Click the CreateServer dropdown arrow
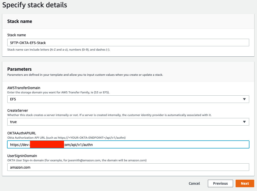 click(x=244, y=122)
